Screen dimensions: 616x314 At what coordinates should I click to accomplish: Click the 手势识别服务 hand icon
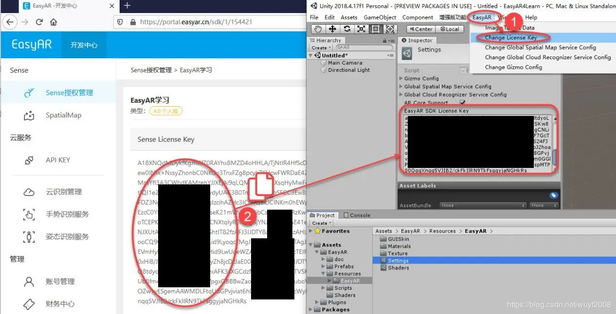pos(29,215)
